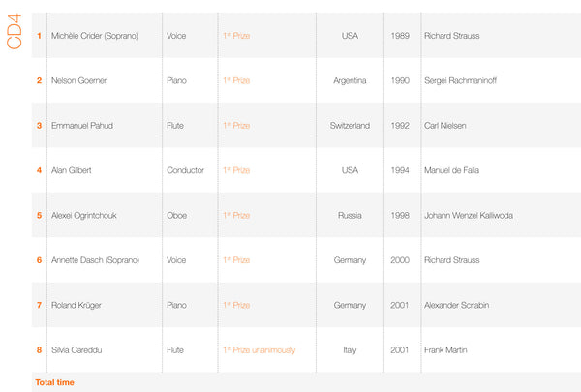The image size is (581, 392).
Task: Click the Italy country cell
Action: point(350,349)
